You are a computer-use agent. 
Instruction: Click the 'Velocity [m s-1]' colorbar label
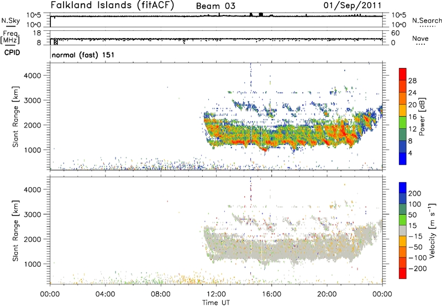tap(432, 230)
